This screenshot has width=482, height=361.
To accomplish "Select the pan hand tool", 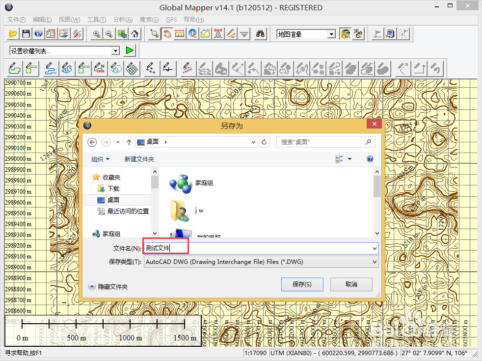I will [x=167, y=33].
